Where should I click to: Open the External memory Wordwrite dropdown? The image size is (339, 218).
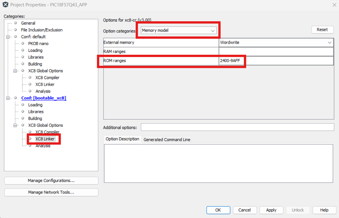[276, 43]
